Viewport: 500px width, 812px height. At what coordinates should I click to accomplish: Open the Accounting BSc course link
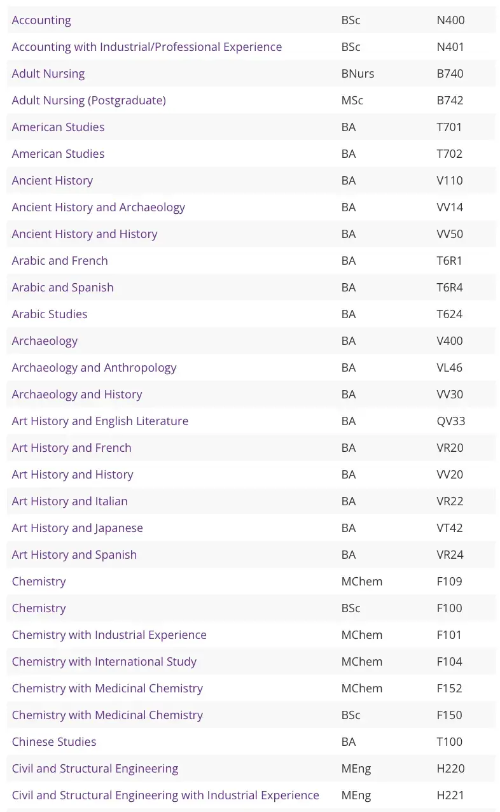point(41,20)
